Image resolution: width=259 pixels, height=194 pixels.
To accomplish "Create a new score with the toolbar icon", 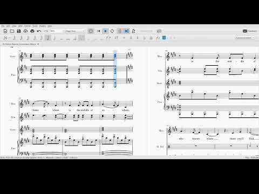I will [5, 31].
